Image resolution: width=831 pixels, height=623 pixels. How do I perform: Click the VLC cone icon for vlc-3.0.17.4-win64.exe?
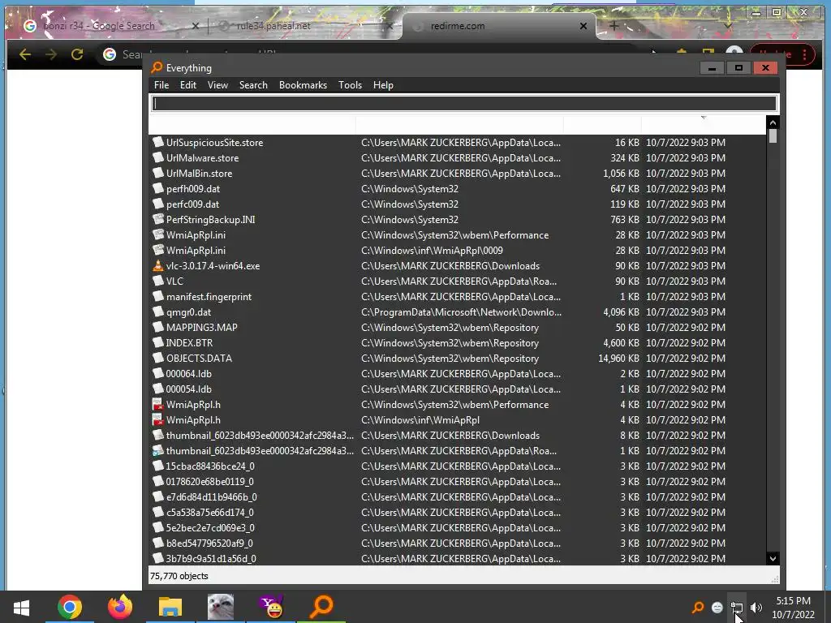click(x=158, y=266)
